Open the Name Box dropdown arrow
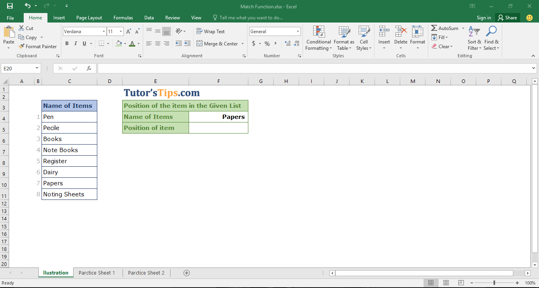Image resolution: width=539 pixels, height=288 pixels. pos(37,68)
